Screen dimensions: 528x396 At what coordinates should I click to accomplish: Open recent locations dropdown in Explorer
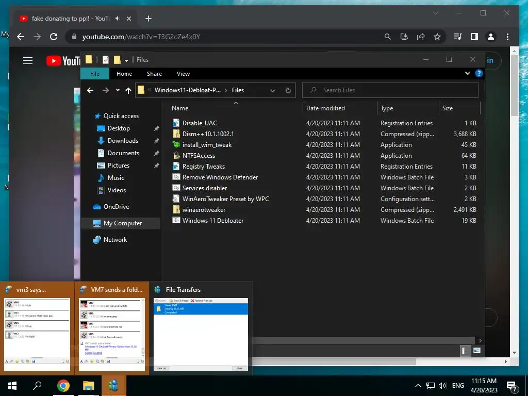(118, 90)
